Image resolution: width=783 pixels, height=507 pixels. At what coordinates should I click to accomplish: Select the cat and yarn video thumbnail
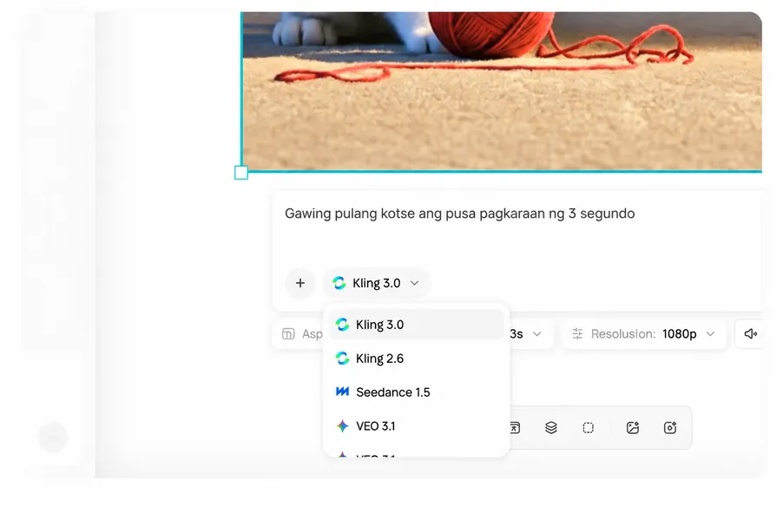coord(502,91)
